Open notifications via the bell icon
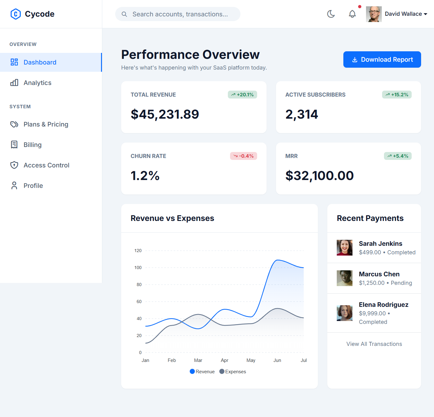 (x=352, y=14)
